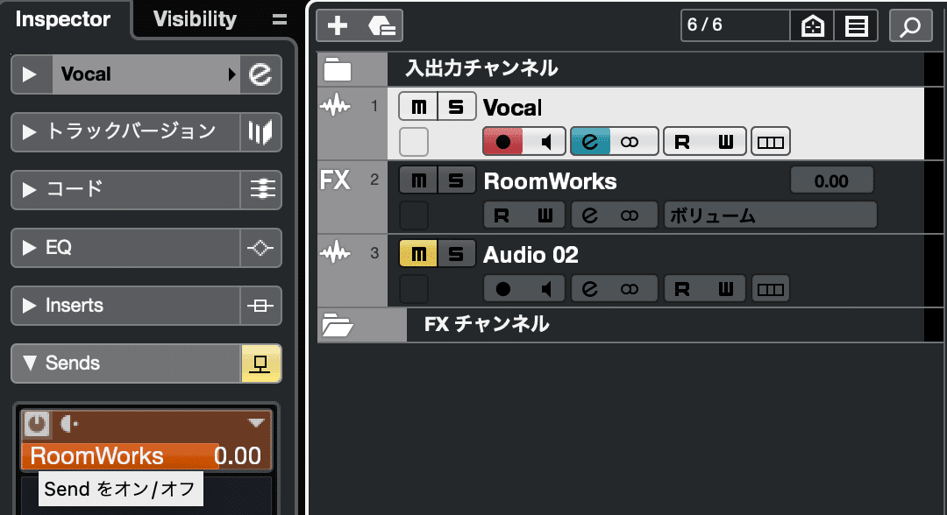947x515 pixels.
Task: Expand the Inserts section
Action: coord(29,306)
